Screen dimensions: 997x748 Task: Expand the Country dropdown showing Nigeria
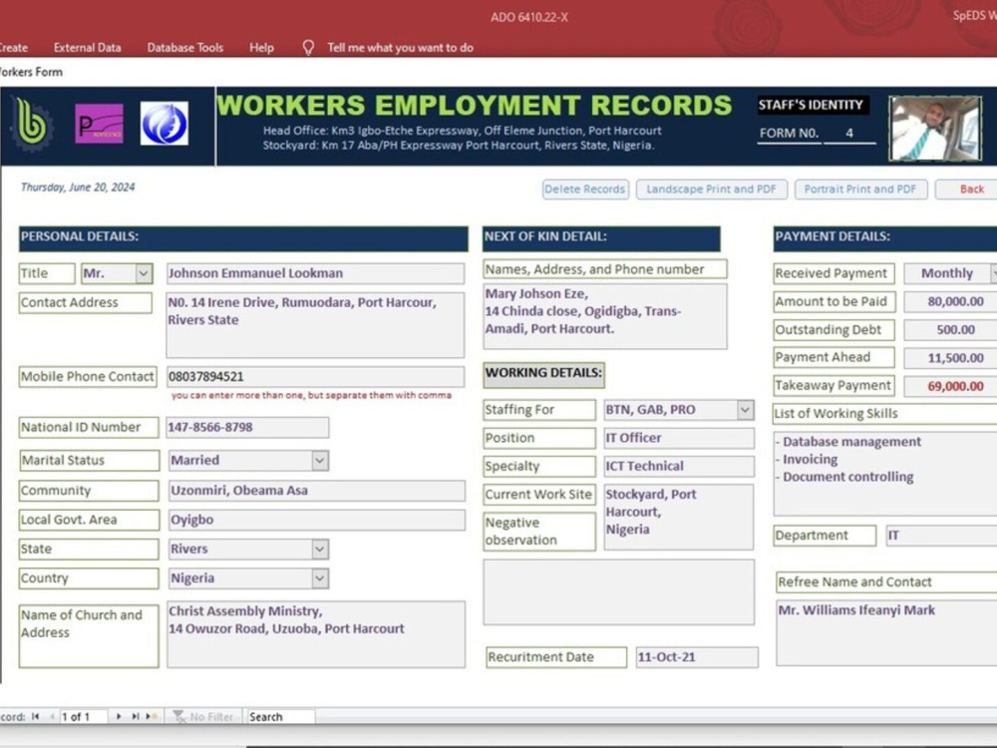point(320,578)
